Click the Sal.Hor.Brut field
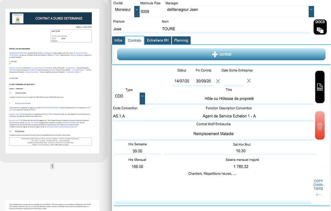 [238, 151]
